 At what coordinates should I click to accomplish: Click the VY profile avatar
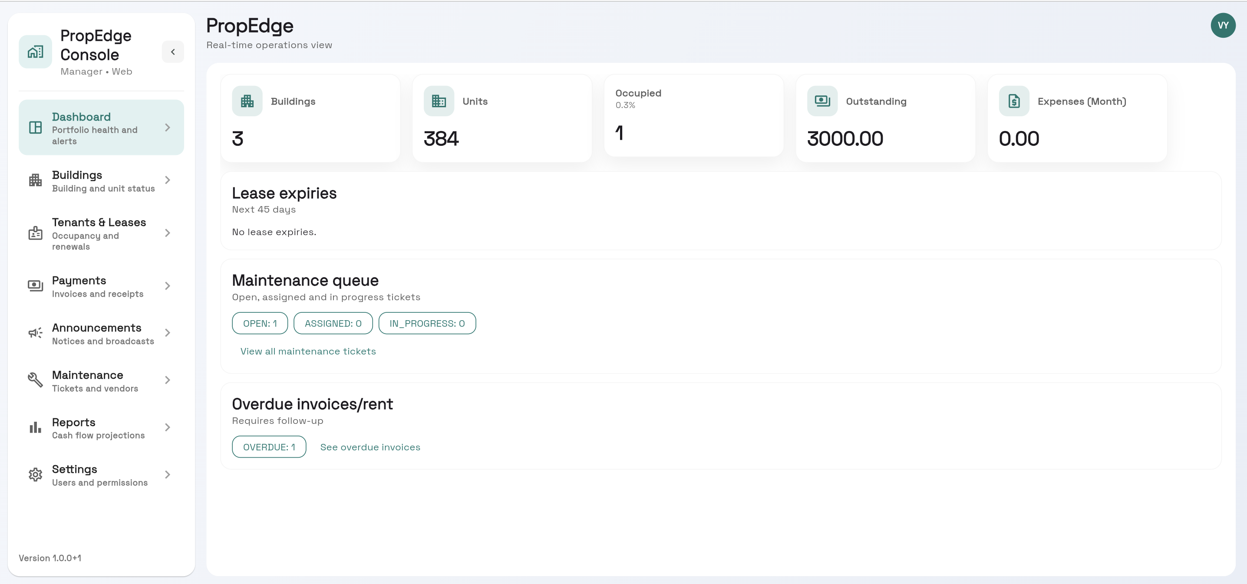[x=1223, y=25]
